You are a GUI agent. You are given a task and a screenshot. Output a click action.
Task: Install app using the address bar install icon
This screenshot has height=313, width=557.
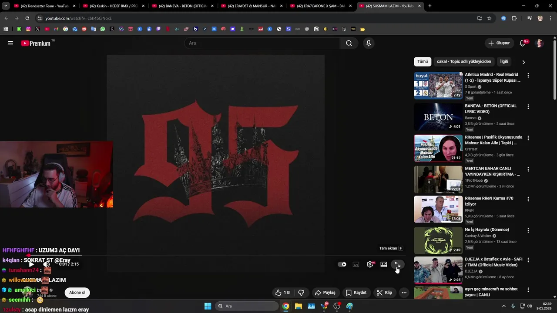(480, 18)
